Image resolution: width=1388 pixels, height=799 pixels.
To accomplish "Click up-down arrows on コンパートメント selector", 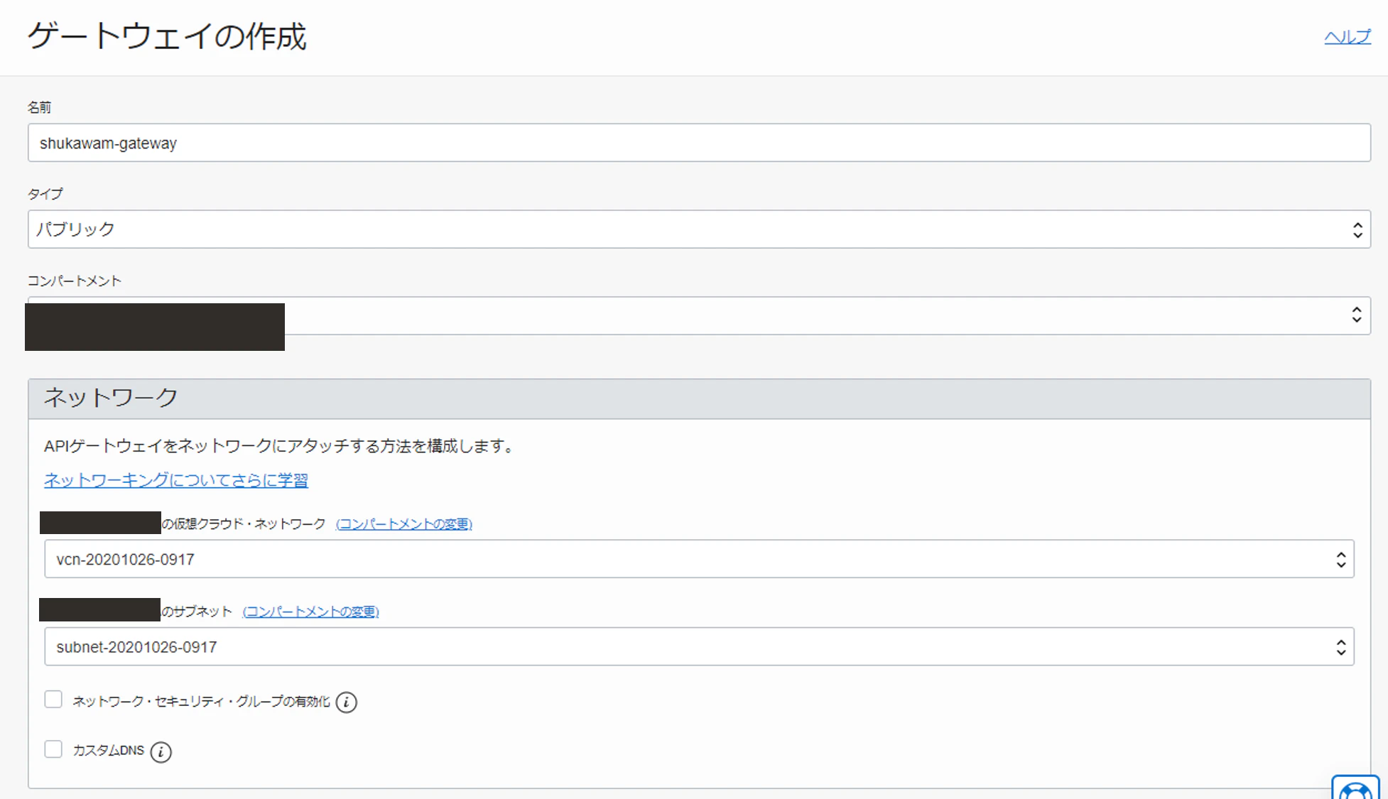I will pyautogui.click(x=1356, y=315).
